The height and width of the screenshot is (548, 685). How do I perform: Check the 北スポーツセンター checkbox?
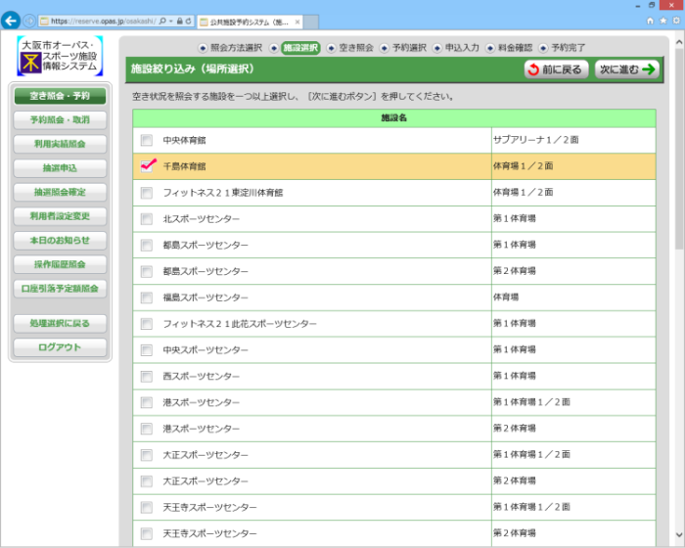147,219
